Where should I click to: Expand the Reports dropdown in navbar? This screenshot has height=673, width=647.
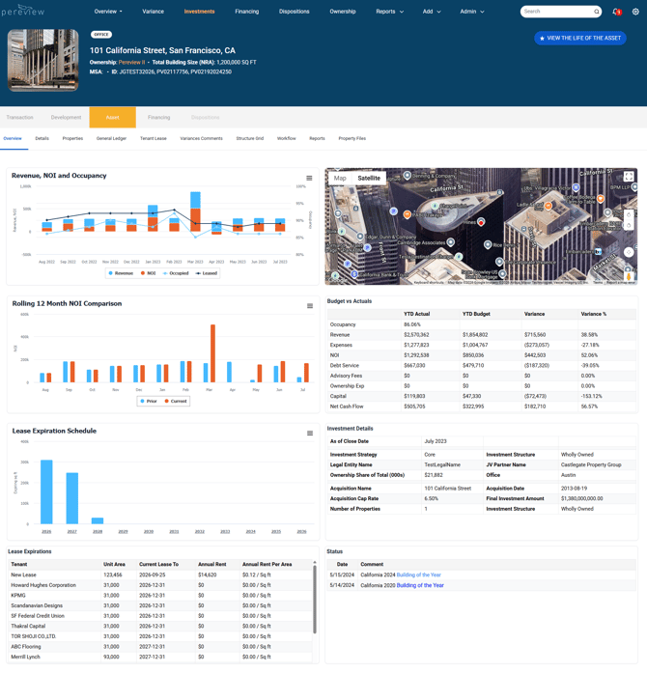click(390, 12)
